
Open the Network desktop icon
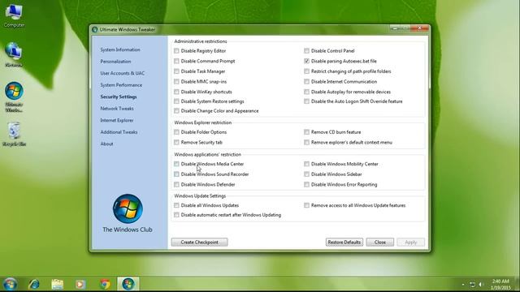click(x=14, y=54)
